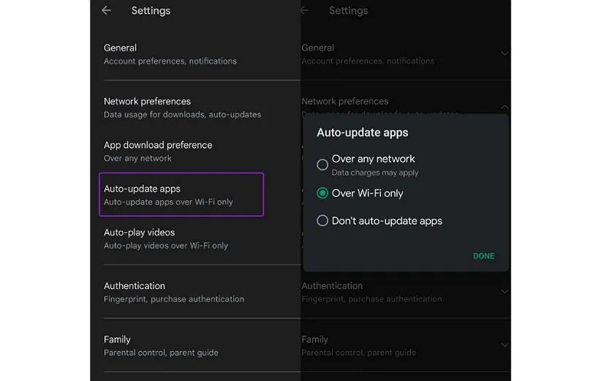Choose the "Over Wi-Fi only" radio button
This screenshot has height=381, width=601.
coord(322,193)
